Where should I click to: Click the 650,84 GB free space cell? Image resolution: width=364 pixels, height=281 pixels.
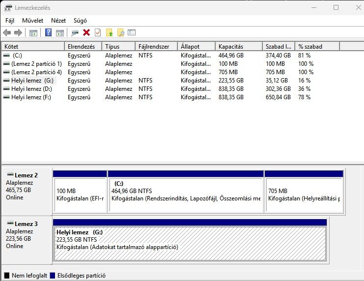click(x=278, y=97)
